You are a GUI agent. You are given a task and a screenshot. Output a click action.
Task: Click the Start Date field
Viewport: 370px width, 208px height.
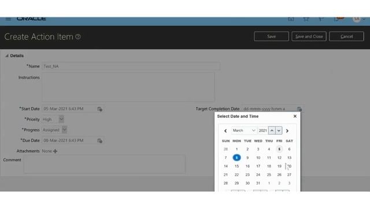click(69, 109)
